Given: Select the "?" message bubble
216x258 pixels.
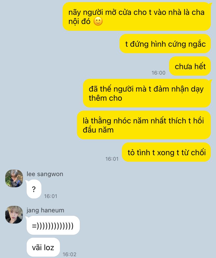Looking at the screenshot, I should click(34, 189).
